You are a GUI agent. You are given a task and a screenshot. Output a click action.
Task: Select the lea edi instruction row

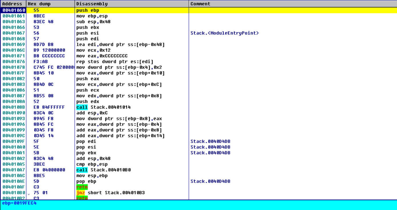[120, 44]
